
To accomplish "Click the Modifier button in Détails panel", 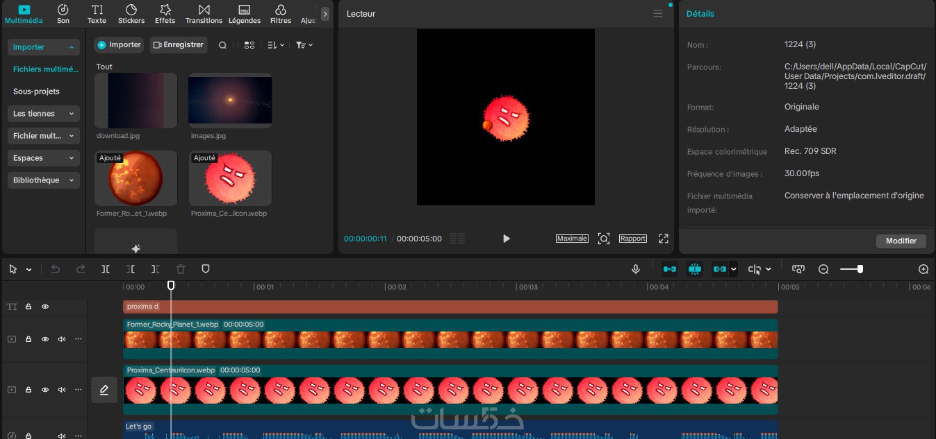I will [901, 241].
